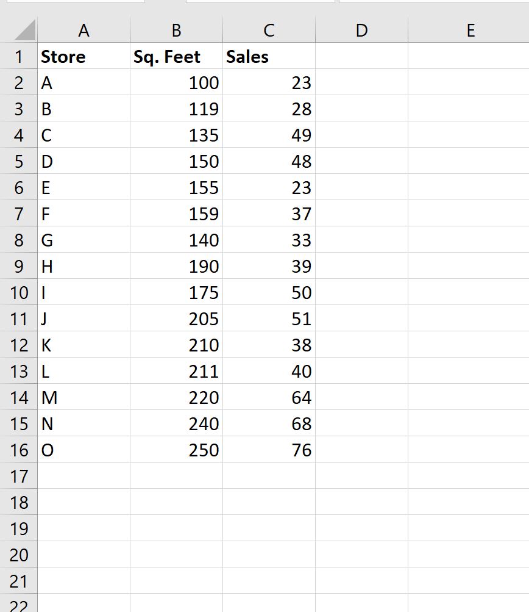Select column header B
The height and width of the screenshot is (612, 529).
click(x=176, y=29)
